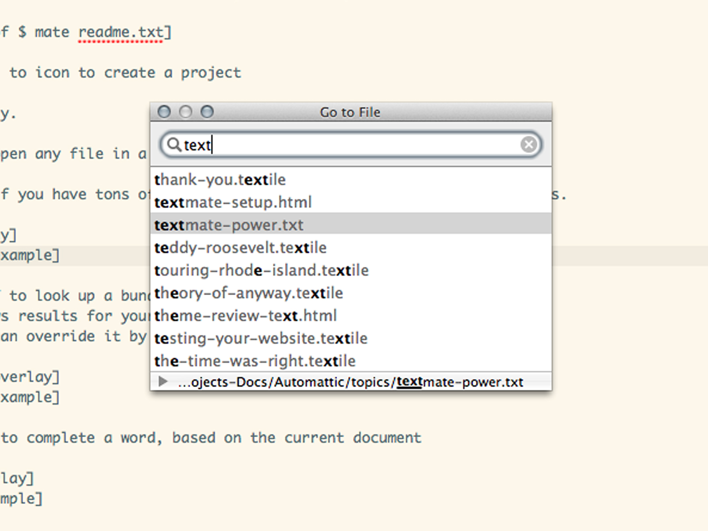708x531 pixels.
Task: Click the magnifying glass search icon
Action: pos(174,145)
